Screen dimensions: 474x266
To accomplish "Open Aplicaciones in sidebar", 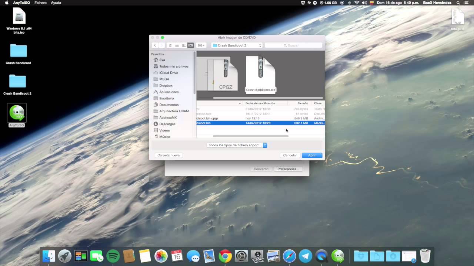I will tap(166, 92).
